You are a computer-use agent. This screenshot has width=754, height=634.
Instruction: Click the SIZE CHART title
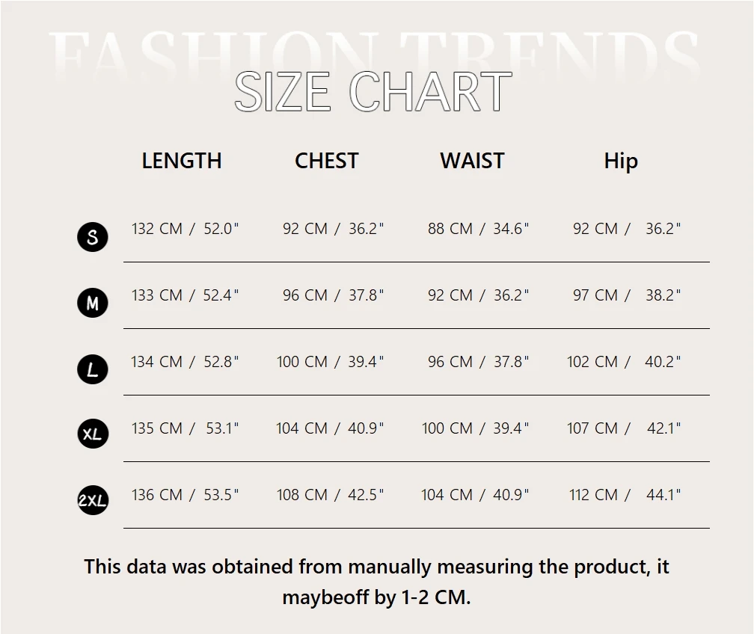(373, 93)
